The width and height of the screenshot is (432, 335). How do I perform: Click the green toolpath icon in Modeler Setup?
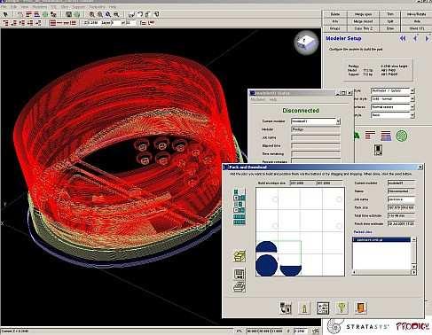[x=402, y=136]
